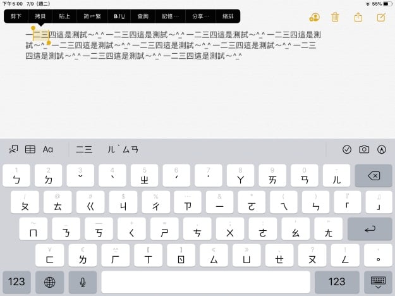Image resolution: width=395 pixels, height=296 pixels.
Task: Tap the undo icon in keyboard toolbar
Action: [13, 149]
